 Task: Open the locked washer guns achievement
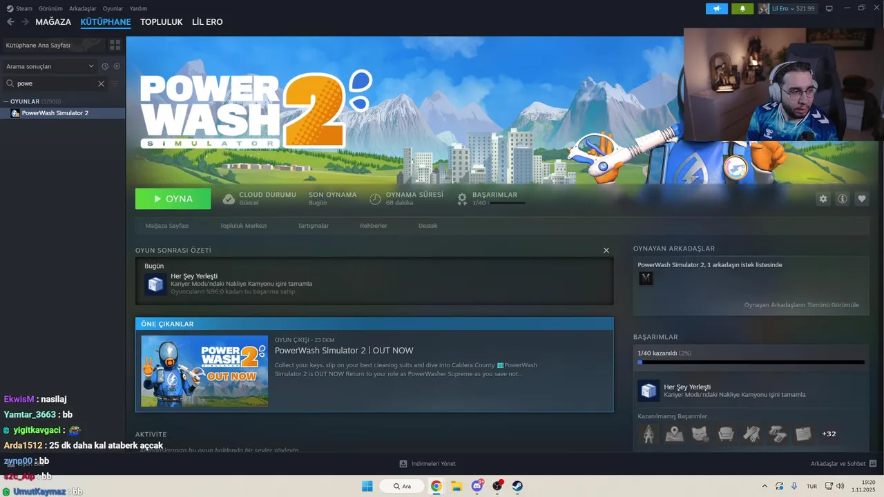pyautogui.click(x=778, y=433)
